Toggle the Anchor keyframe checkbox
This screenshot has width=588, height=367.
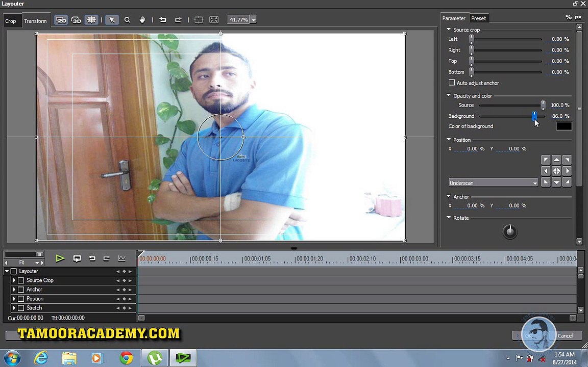[x=21, y=290]
